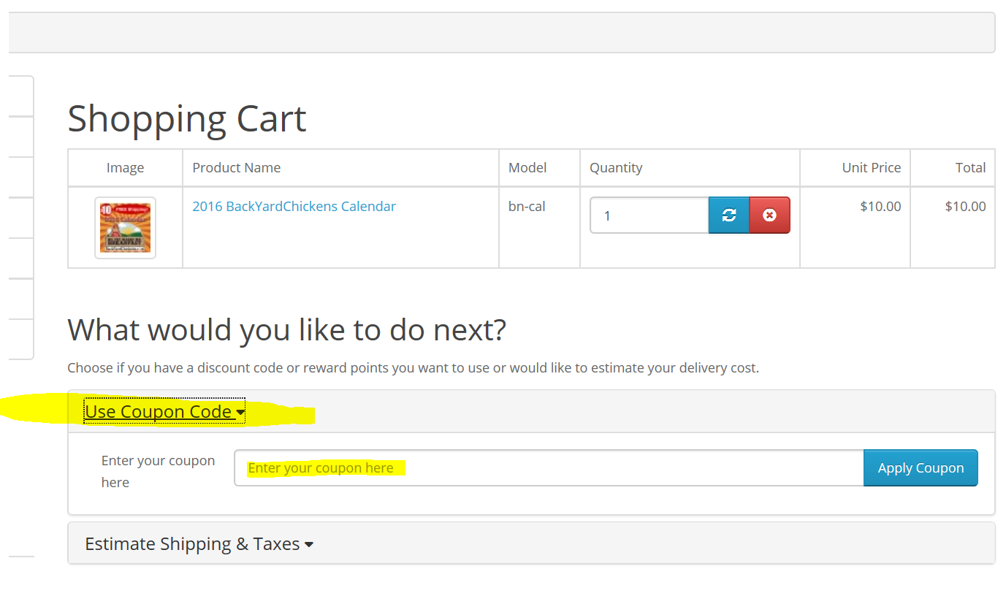Click the blue update quantity refresh icon
This screenshot has height=596, width=1006.
pyautogui.click(x=728, y=215)
